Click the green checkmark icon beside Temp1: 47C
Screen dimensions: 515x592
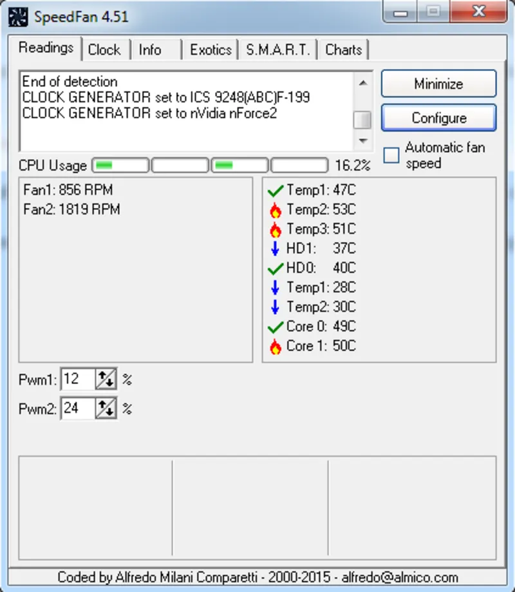tap(276, 191)
